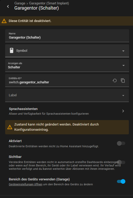Click the Entitäts-ID input field
133x198 pixels.
tap(58, 80)
